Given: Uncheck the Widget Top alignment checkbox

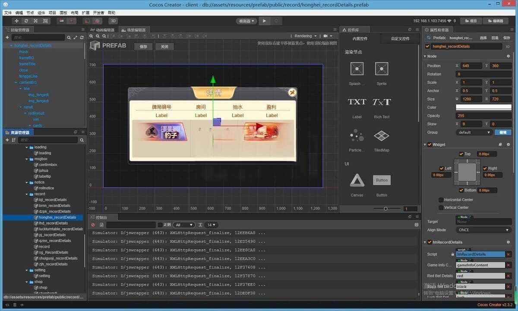Looking at the screenshot, I should [x=461, y=154].
